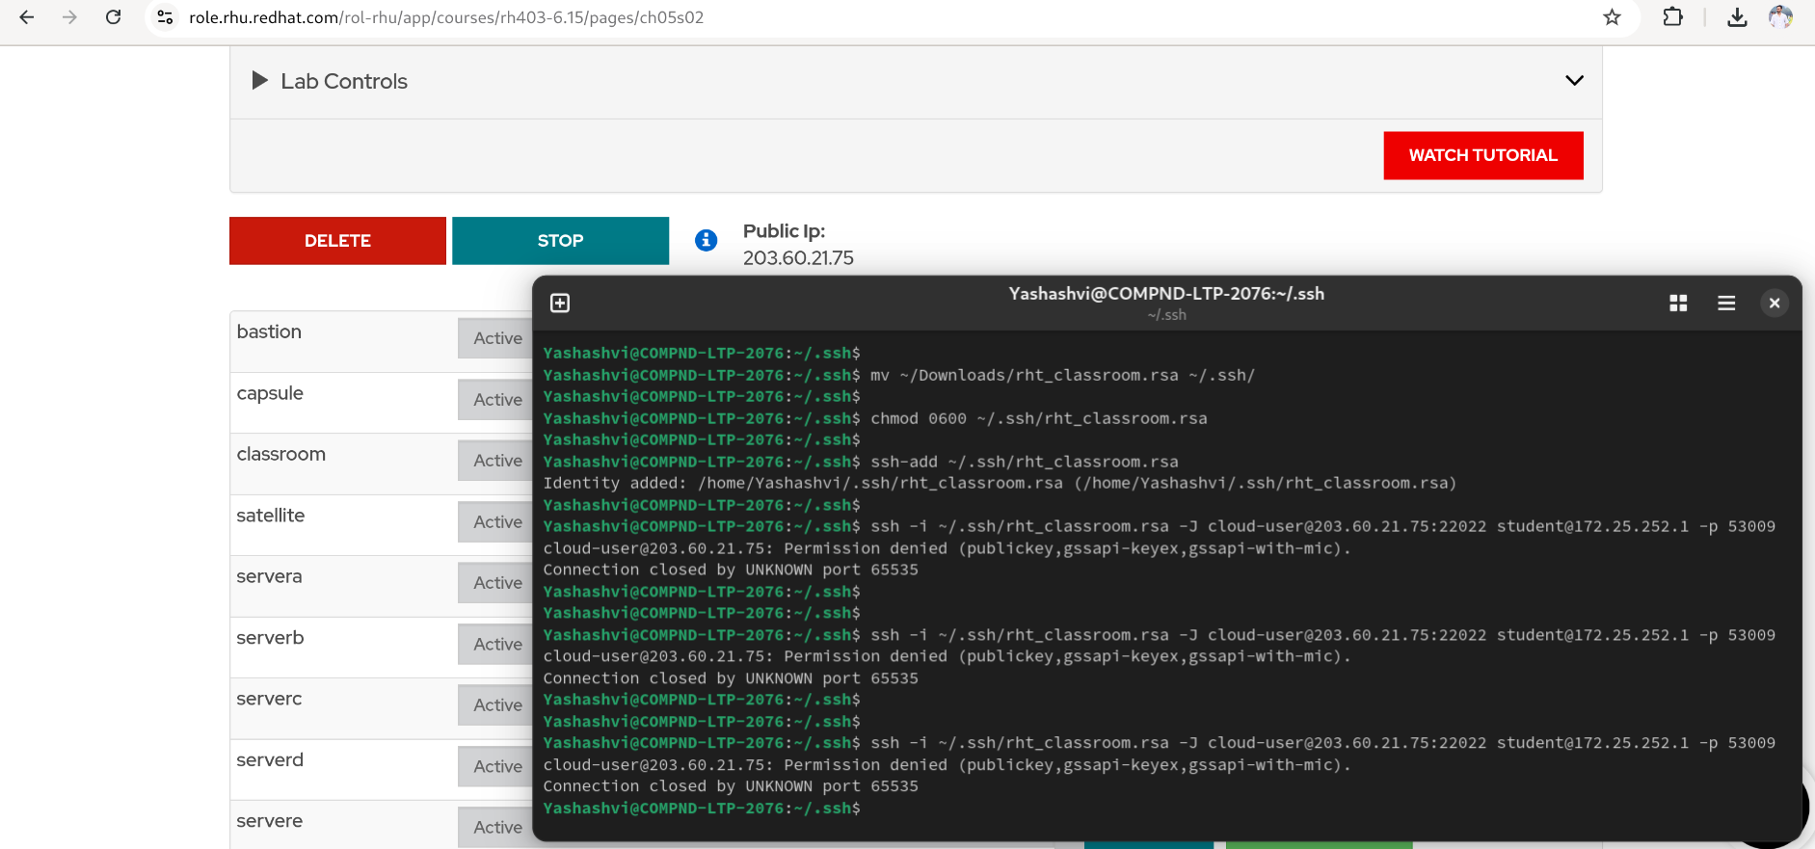Click the STOP lab button
This screenshot has width=1815, height=849.
tap(560, 241)
